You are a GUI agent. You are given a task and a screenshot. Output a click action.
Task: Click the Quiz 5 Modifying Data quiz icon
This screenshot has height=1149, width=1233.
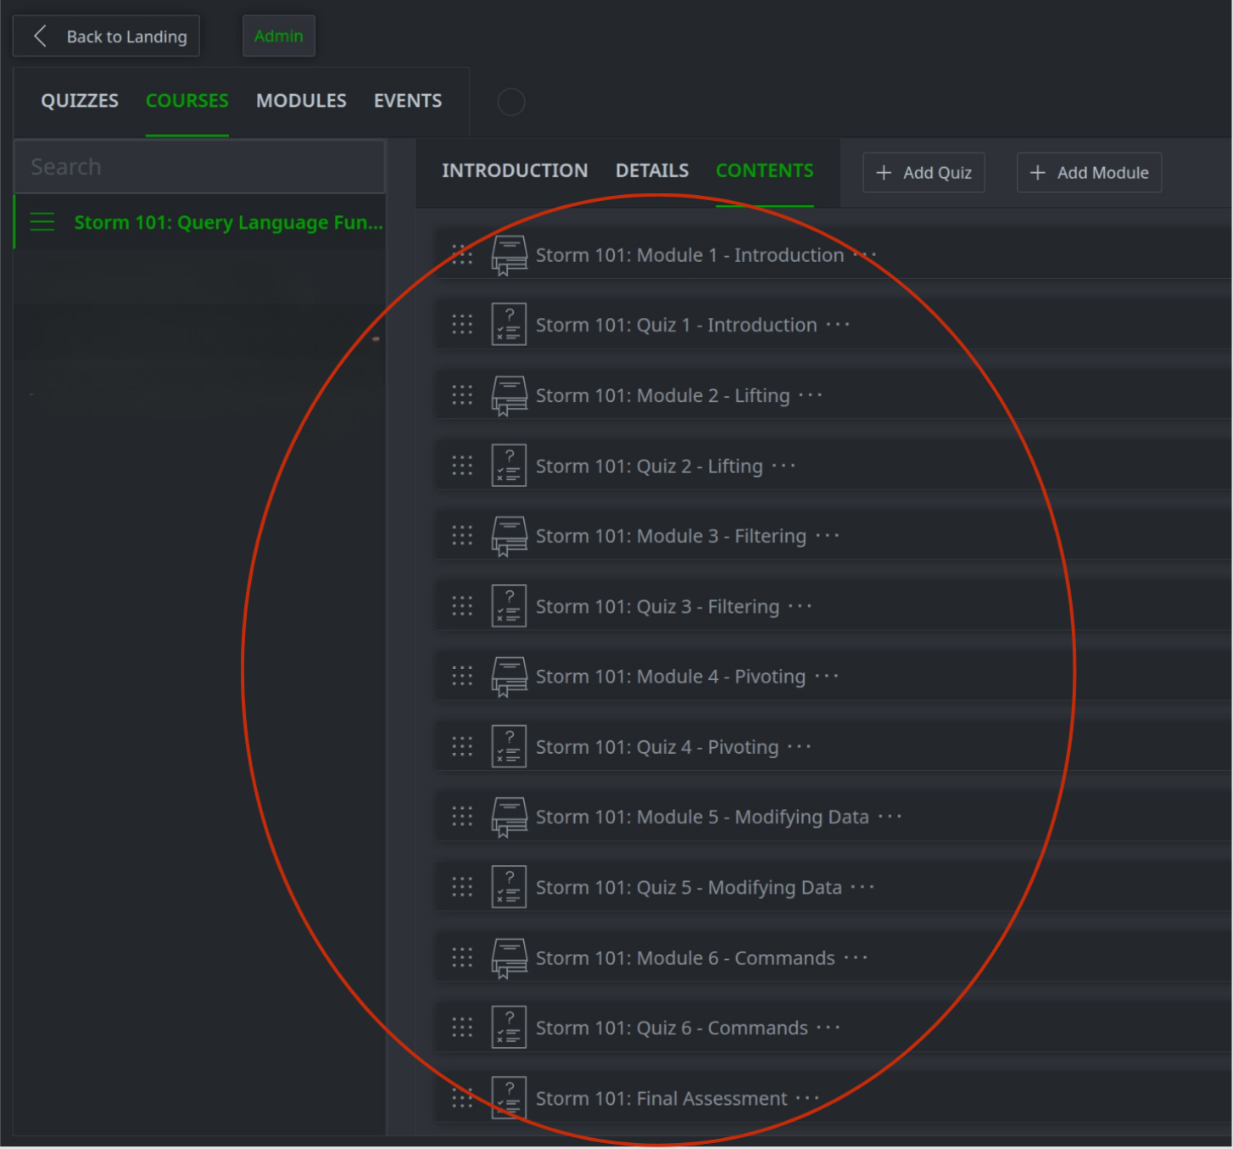[509, 887]
